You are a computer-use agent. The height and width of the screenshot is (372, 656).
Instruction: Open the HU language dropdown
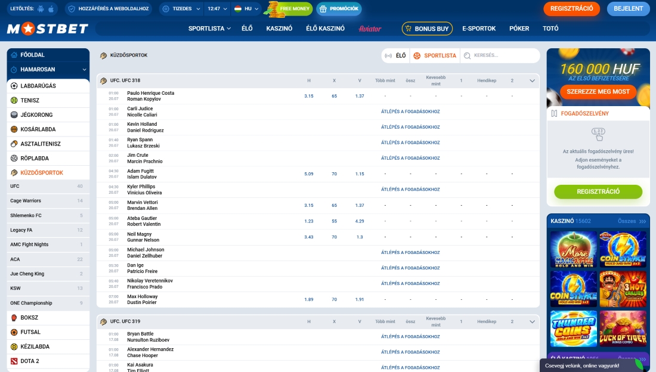click(246, 8)
